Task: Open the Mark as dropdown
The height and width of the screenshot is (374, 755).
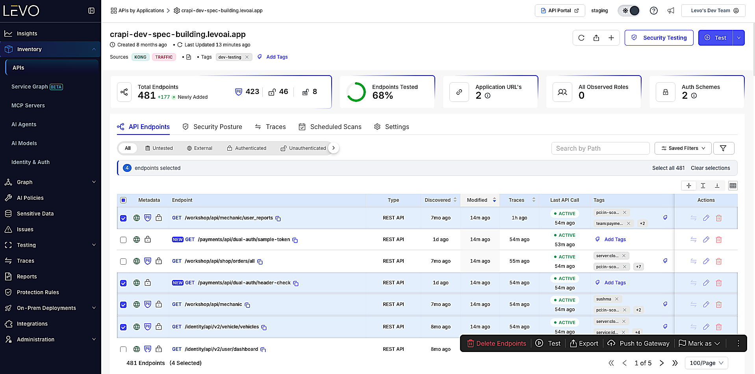Action: pos(699,343)
